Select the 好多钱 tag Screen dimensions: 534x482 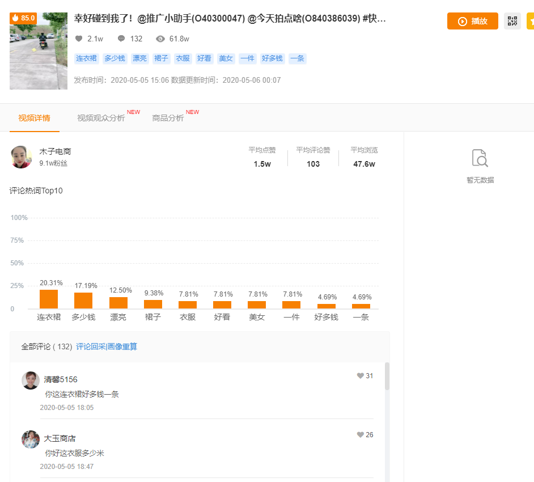click(272, 58)
